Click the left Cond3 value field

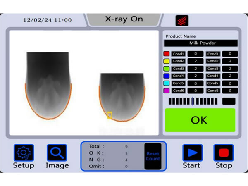coord(196,69)
